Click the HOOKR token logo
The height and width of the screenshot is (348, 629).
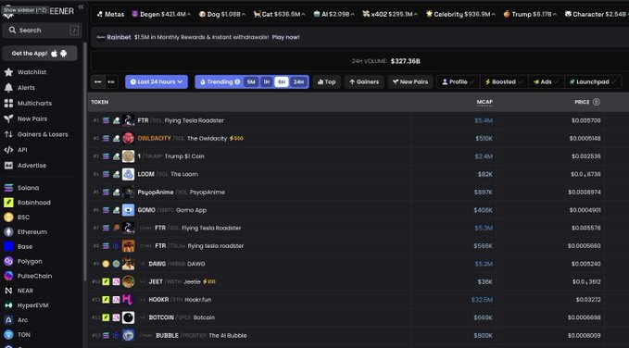coord(129,300)
